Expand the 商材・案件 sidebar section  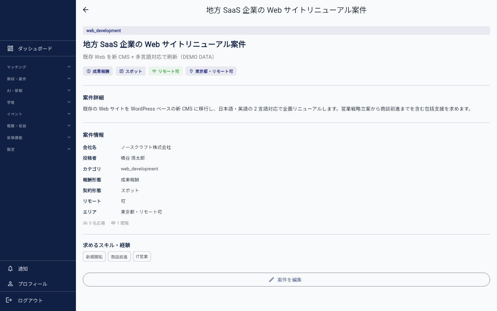(38, 79)
